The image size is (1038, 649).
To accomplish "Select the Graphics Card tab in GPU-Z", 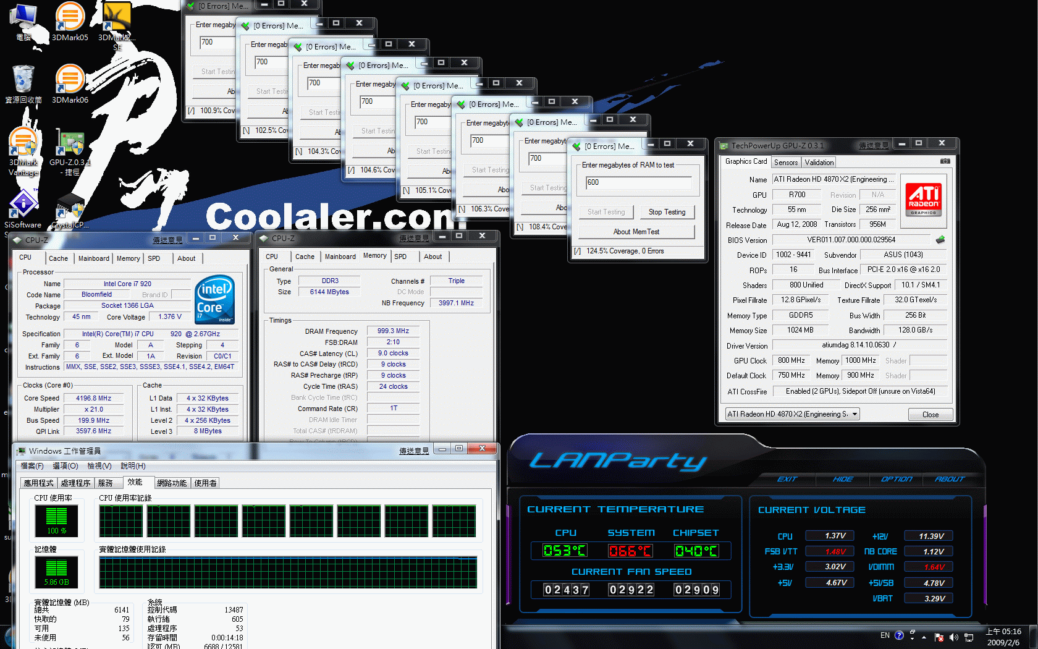I will click(746, 161).
